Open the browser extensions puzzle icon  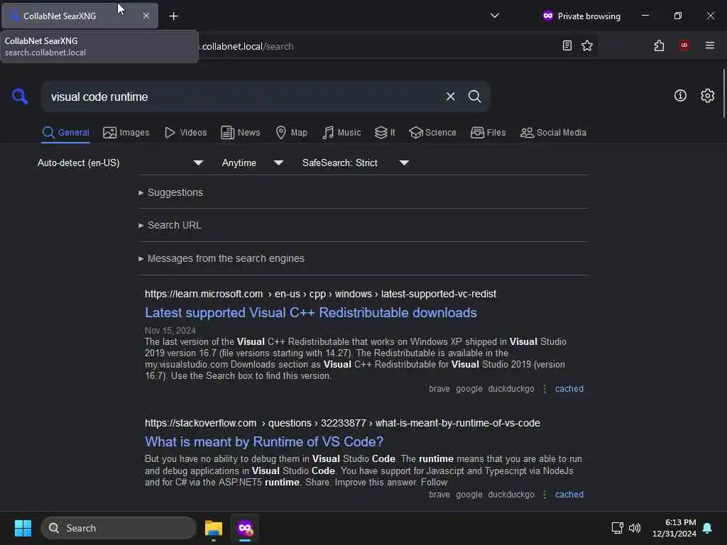click(x=659, y=45)
